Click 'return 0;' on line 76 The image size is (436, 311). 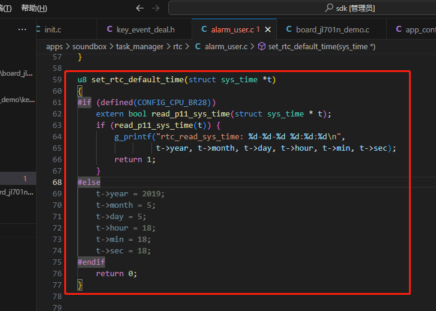117,274
